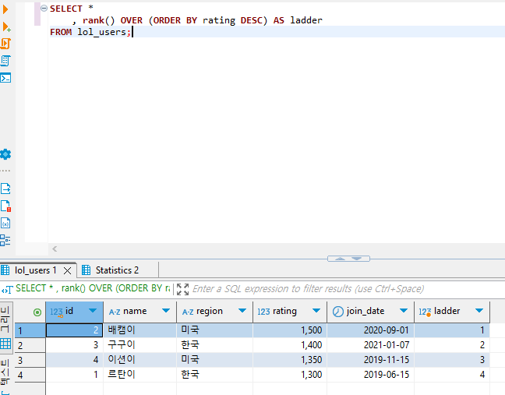This screenshot has height=395, width=505.
Task: Click the ladder cell in the 르탄이 row
Action: (452, 375)
